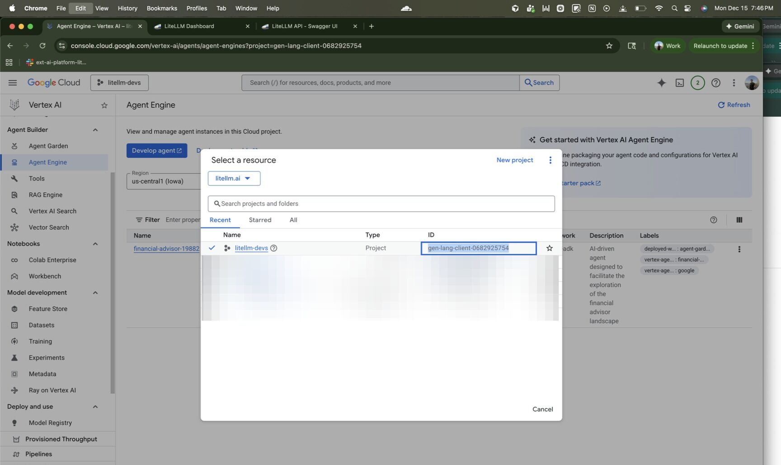Image resolution: width=781 pixels, height=465 pixels.
Task: Reload the page in Chrome
Action: click(42, 46)
